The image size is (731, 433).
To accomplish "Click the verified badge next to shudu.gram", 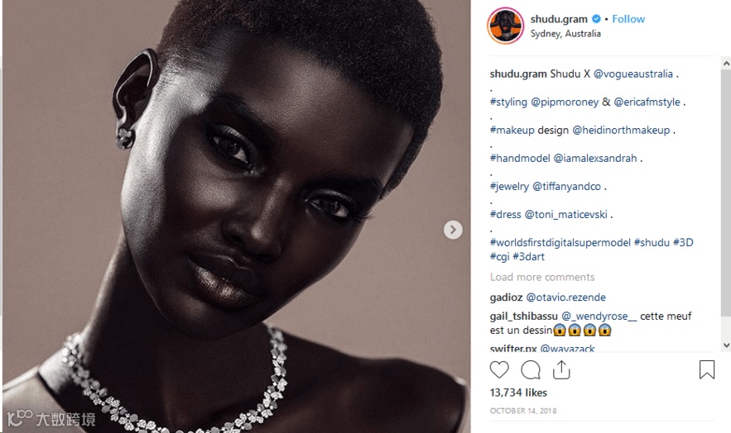I will (x=596, y=19).
